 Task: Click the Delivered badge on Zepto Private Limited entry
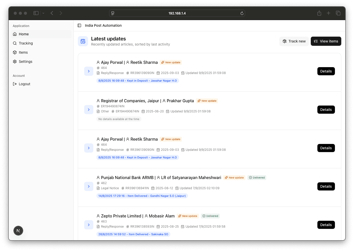tap(210, 216)
